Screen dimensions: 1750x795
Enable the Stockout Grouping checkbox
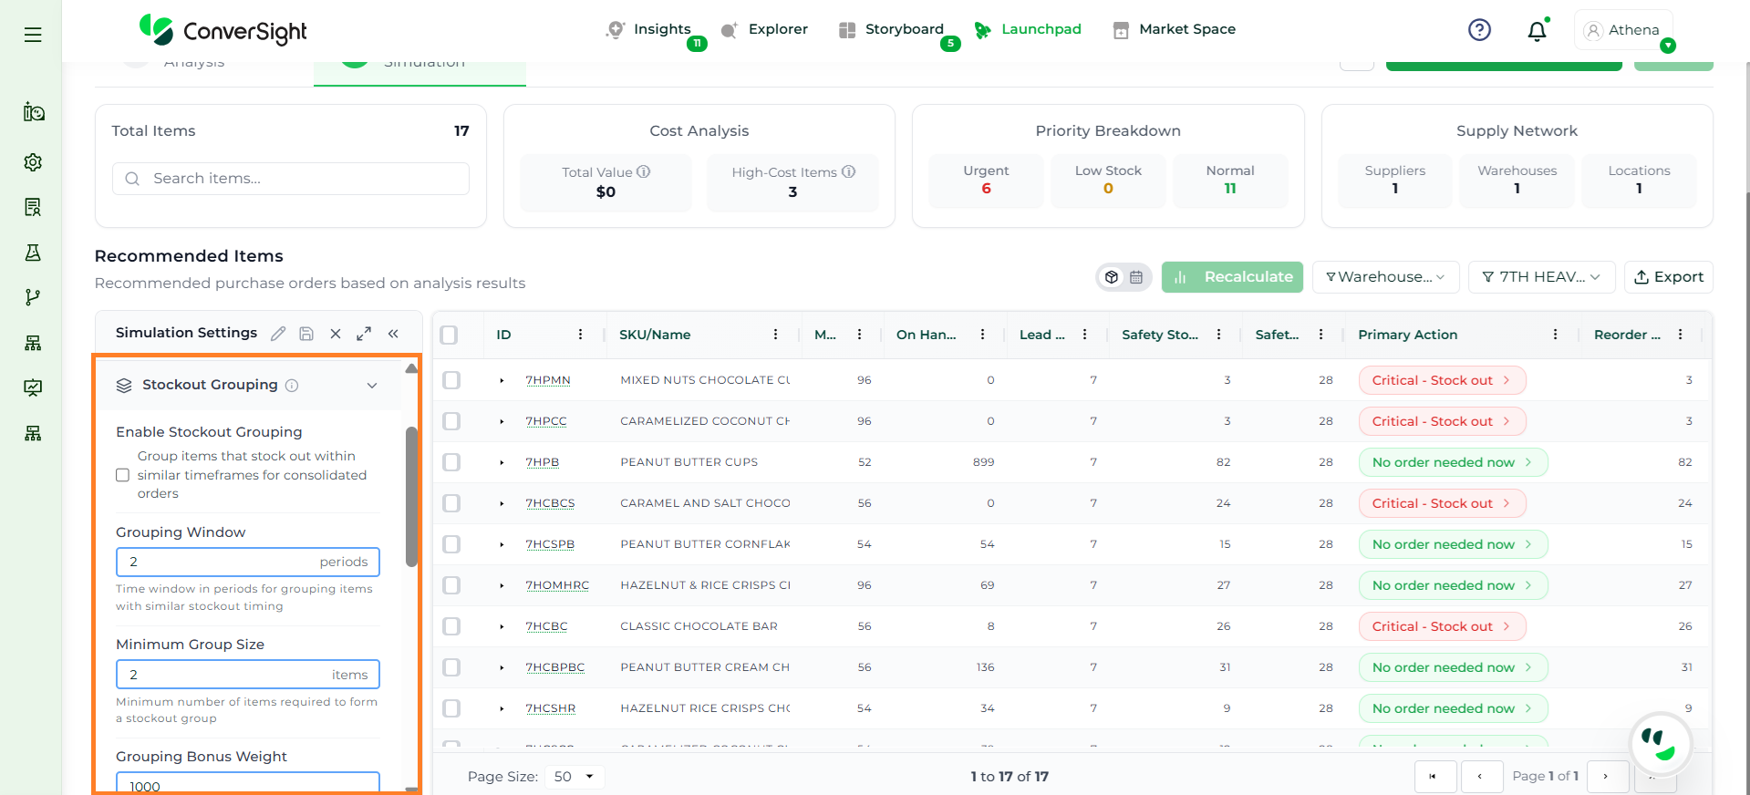point(123,475)
